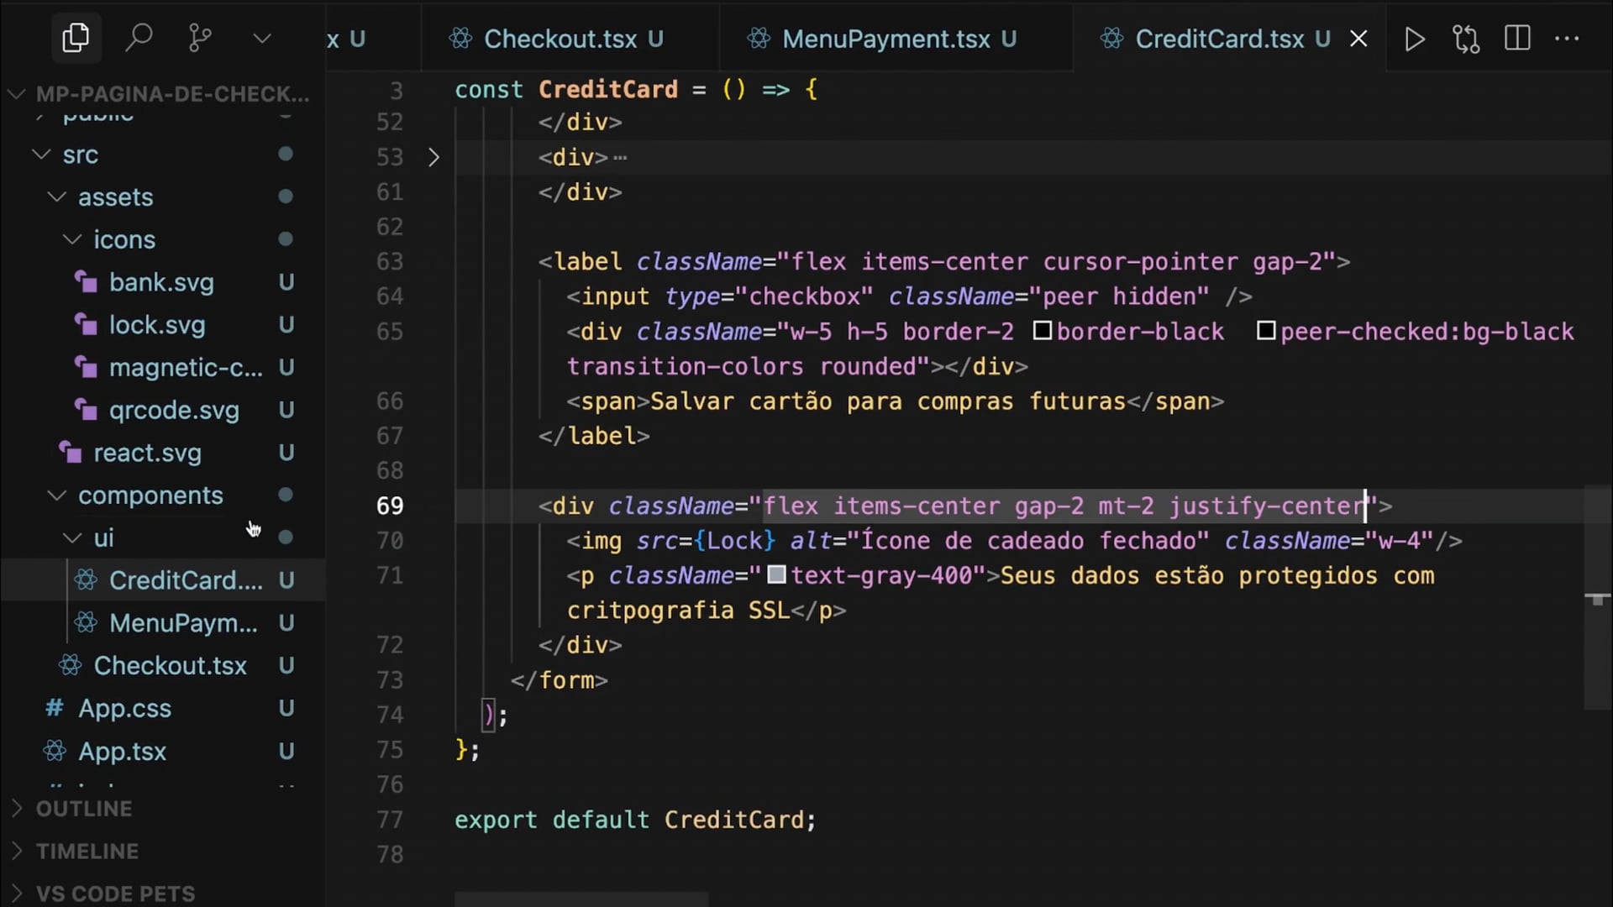Switch to the Checkout.tsx tab

[560, 39]
